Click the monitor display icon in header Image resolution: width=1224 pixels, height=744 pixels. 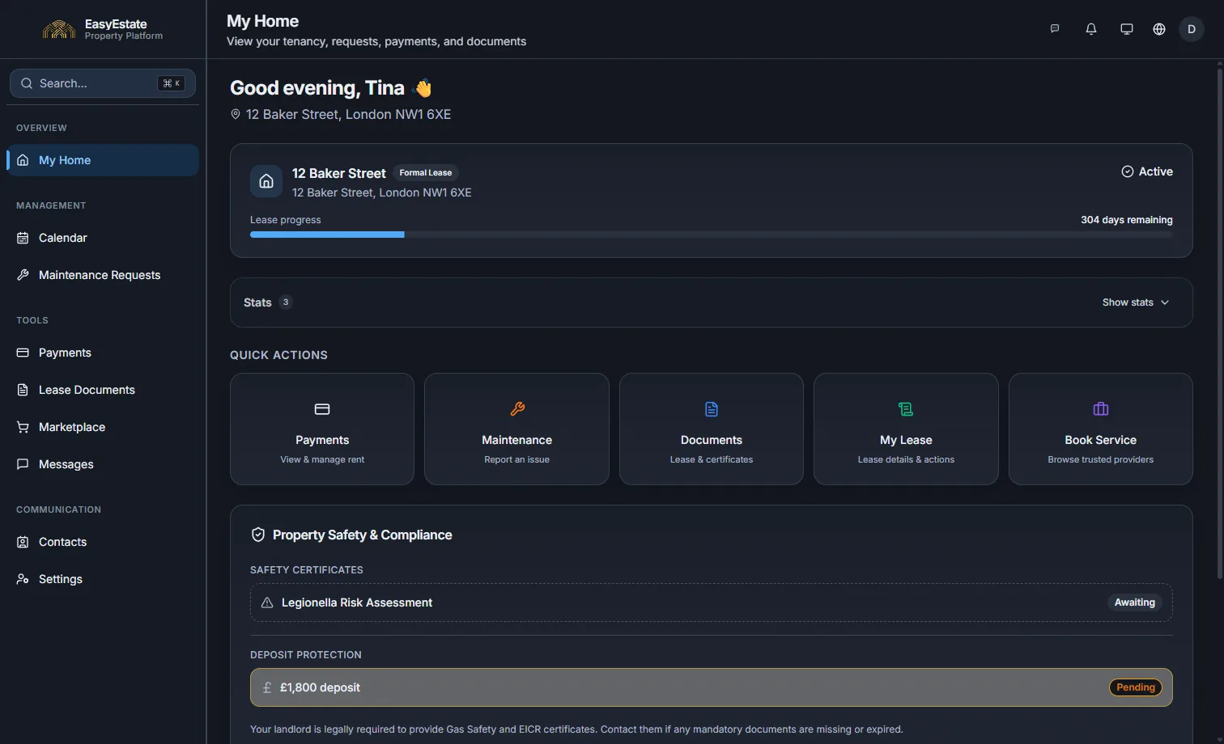tap(1126, 29)
